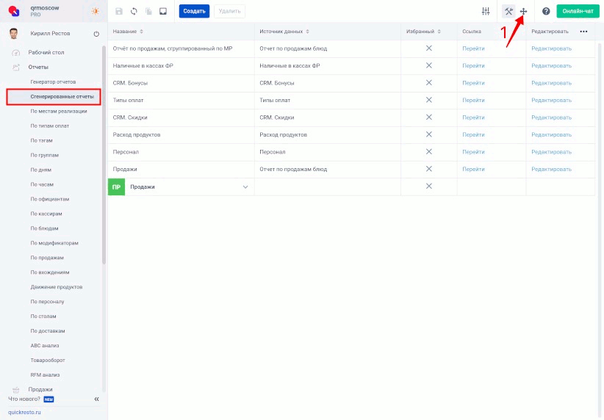The image size is (604, 420).
Task: Collapse sidebar with double chevron
Action: pos(96,399)
